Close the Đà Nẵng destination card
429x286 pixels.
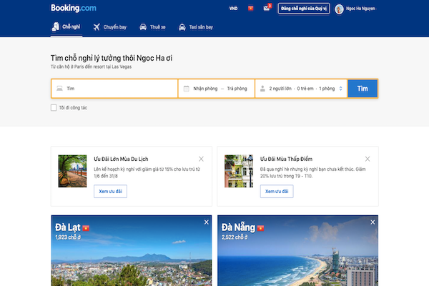pos(373,222)
